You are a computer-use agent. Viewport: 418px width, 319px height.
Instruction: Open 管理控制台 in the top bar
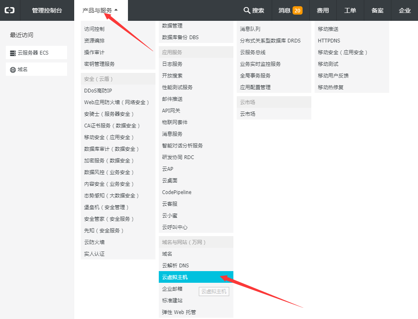click(x=47, y=10)
